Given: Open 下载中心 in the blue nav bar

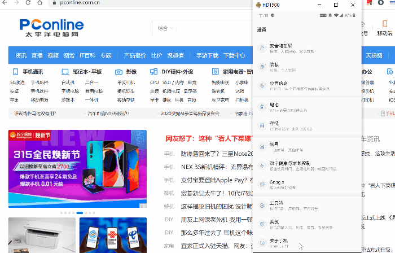Looking at the screenshot, I should coord(234,55).
